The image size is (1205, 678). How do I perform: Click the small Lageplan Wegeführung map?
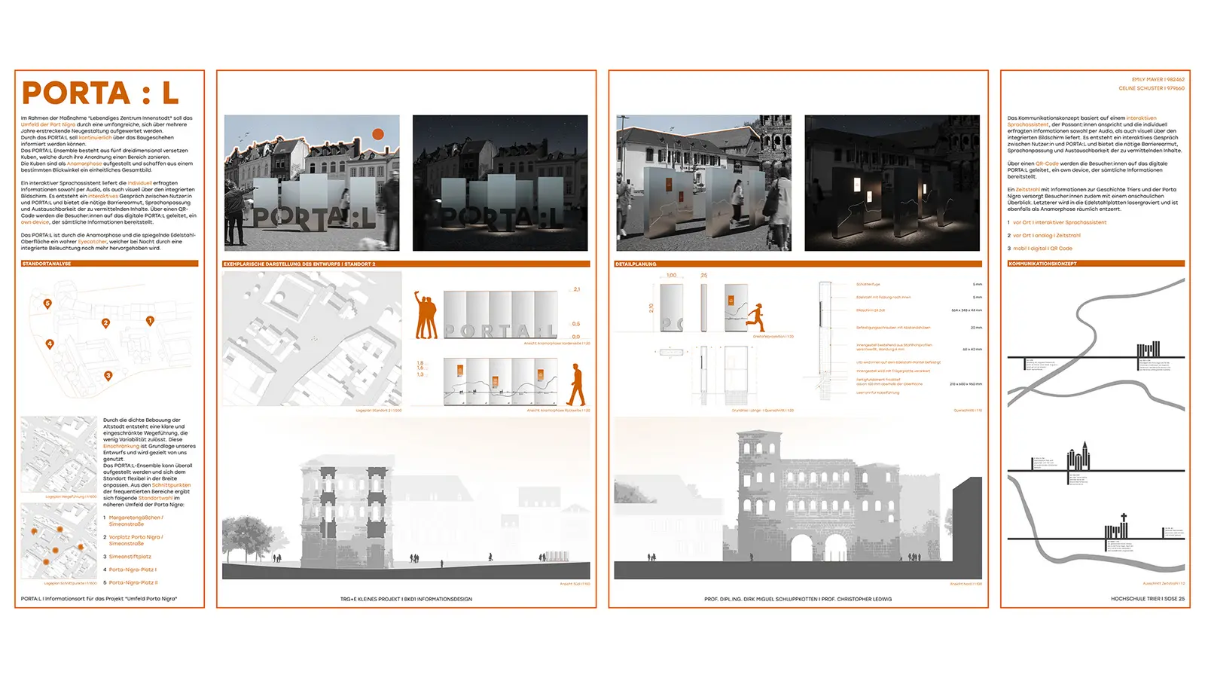click(59, 454)
